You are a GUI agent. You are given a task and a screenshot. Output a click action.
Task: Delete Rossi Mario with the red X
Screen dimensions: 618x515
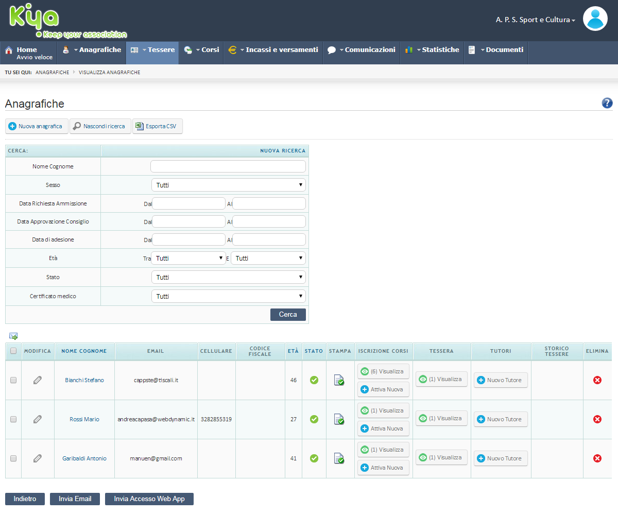pos(597,419)
